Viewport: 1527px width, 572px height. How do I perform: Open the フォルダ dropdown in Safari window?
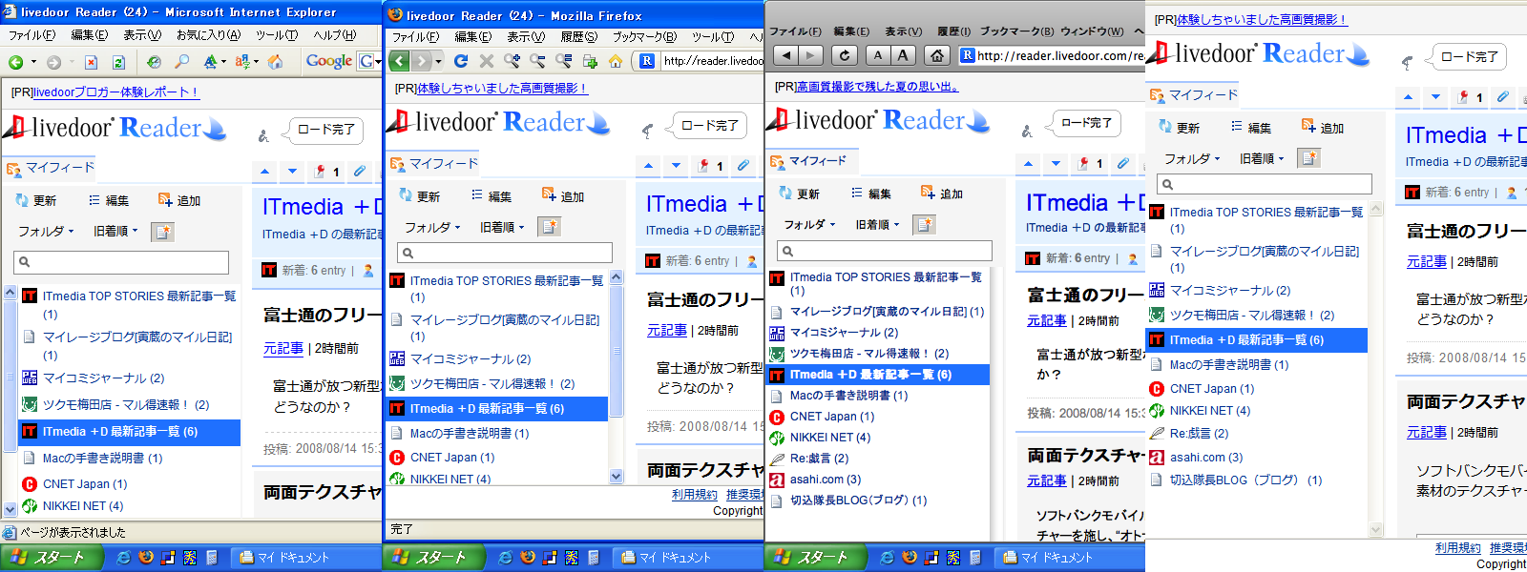pyautogui.click(x=808, y=224)
